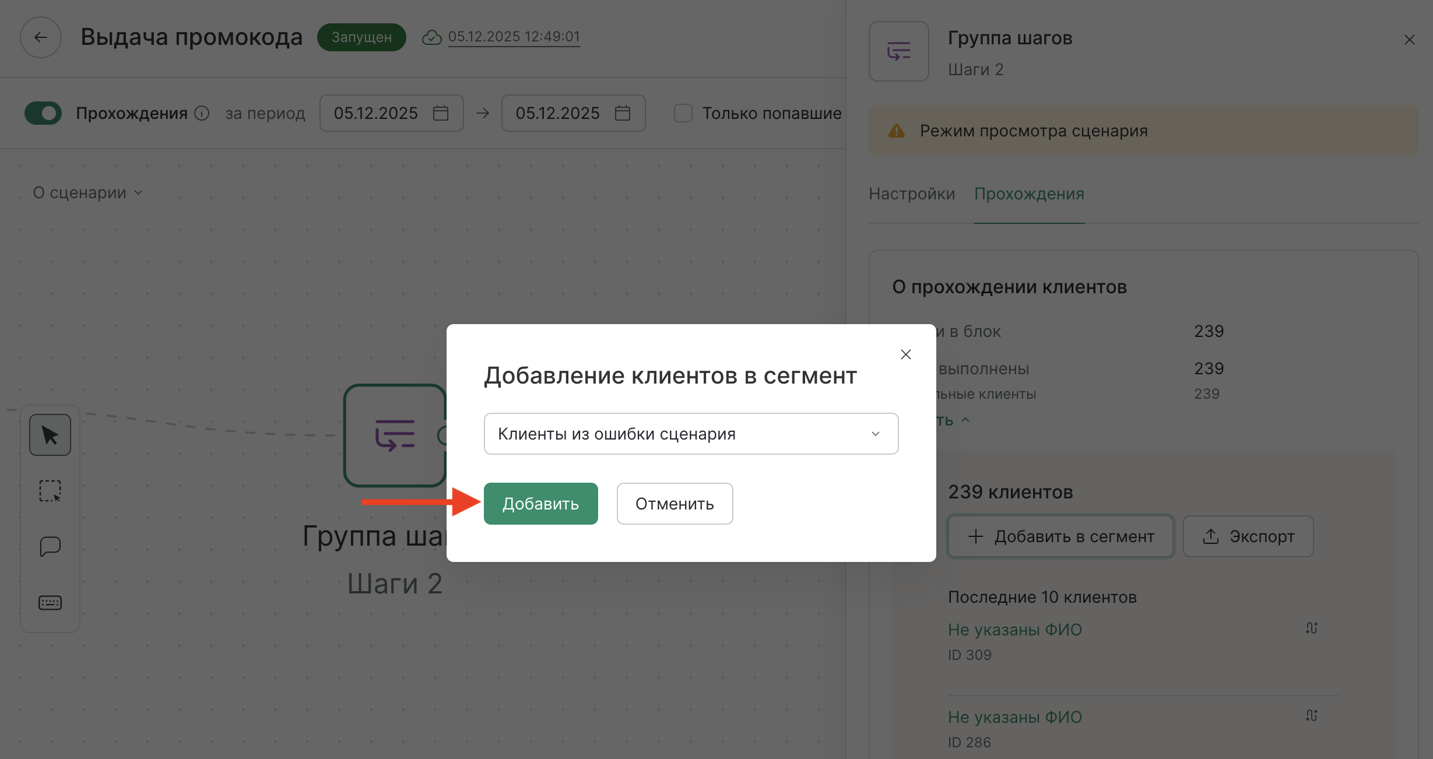Click the back arrow next to 'Выдача промокода'
Viewport: 1433px width, 759px height.
click(x=40, y=37)
